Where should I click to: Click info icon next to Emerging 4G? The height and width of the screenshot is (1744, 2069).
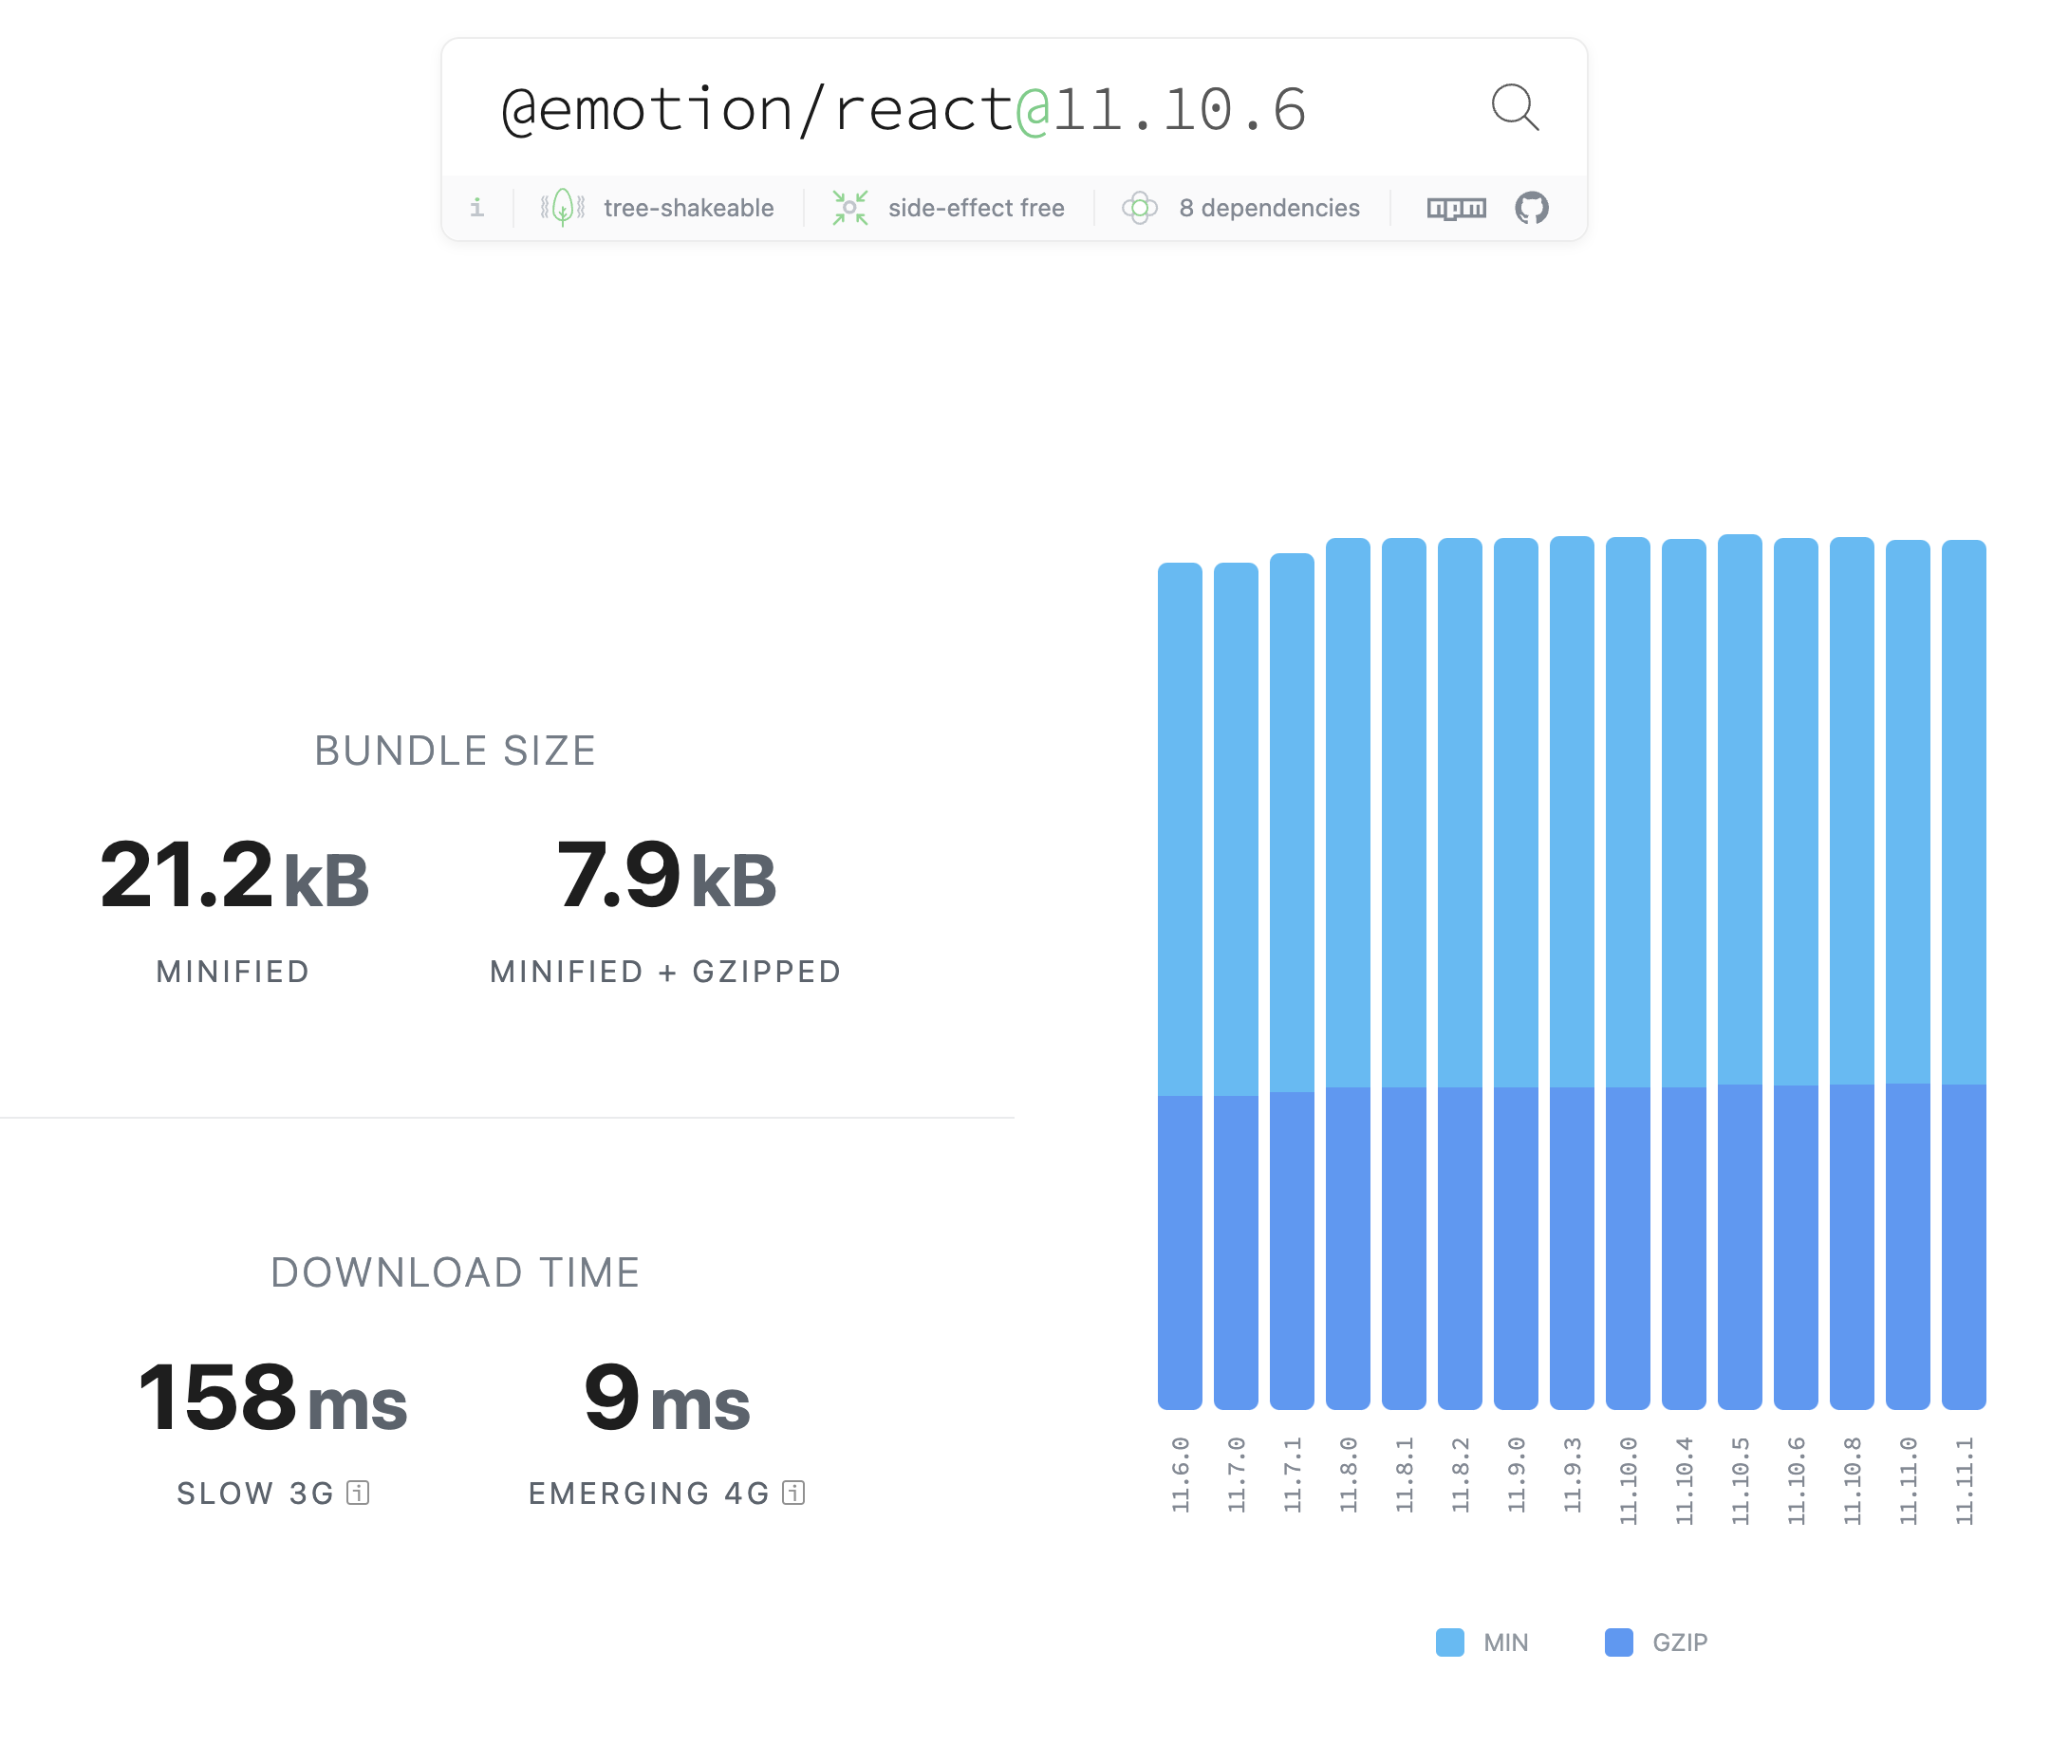(793, 1492)
